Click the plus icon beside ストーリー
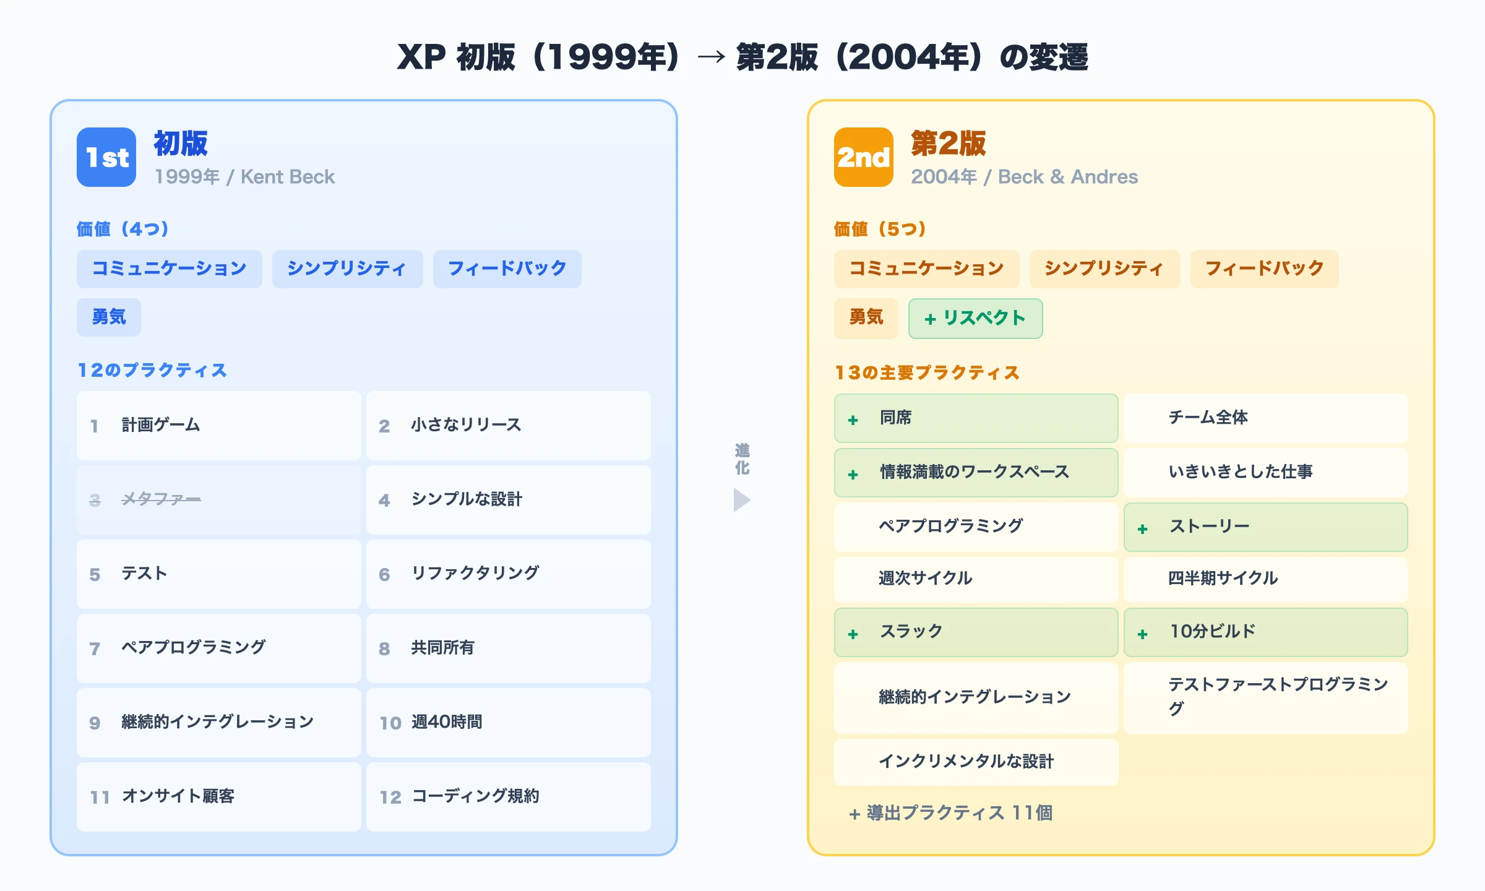1485x891 pixels. (1143, 529)
